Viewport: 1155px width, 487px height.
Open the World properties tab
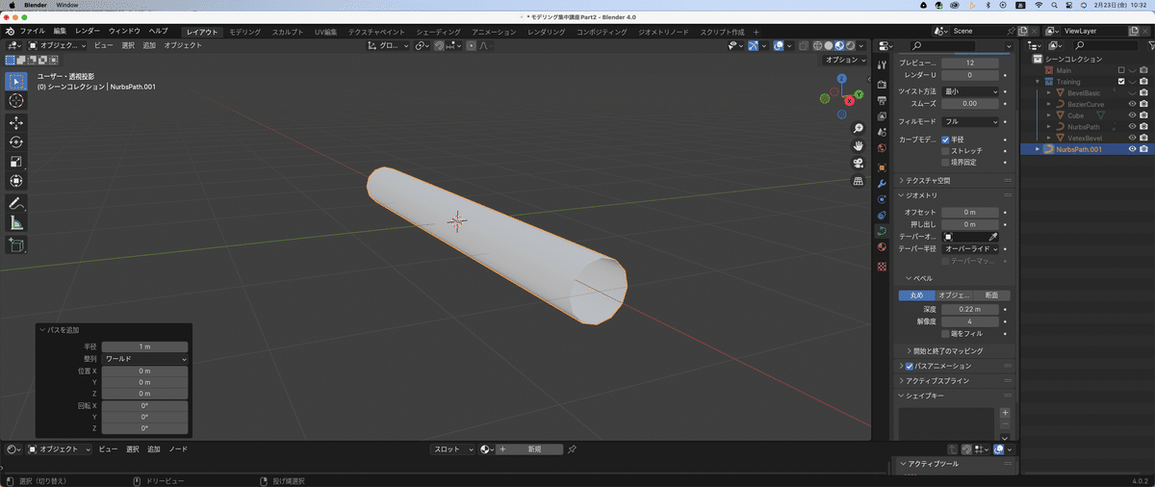[882, 148]
